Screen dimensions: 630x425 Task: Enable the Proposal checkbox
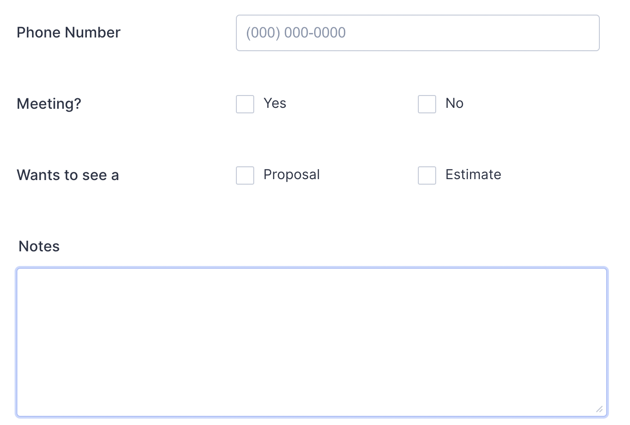pyautogui.click(x=245, y=175)
